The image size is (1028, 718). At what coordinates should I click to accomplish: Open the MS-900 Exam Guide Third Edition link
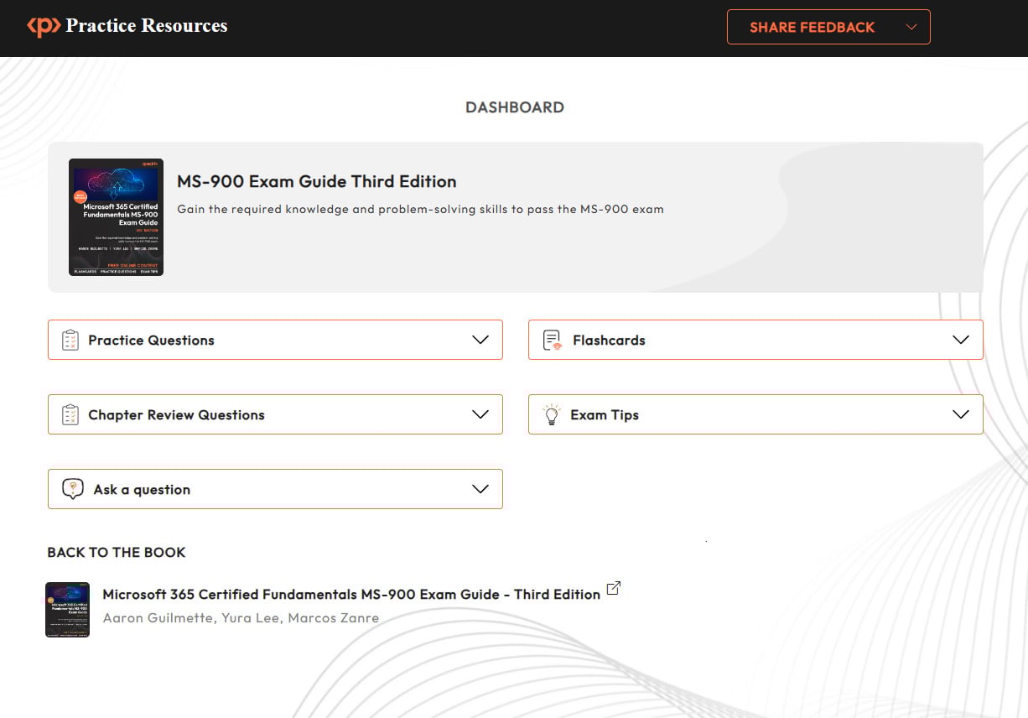316,181
